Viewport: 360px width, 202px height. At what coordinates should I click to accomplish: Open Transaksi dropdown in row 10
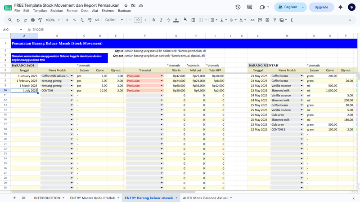point(162,91)
